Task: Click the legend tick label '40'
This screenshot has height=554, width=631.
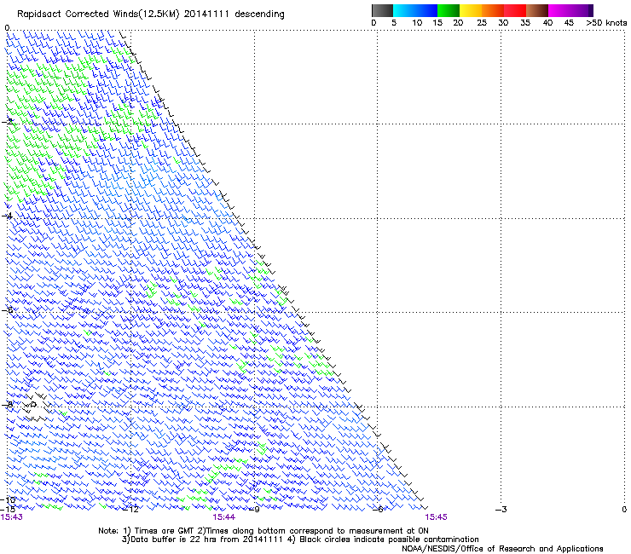Action: (547, 23)
